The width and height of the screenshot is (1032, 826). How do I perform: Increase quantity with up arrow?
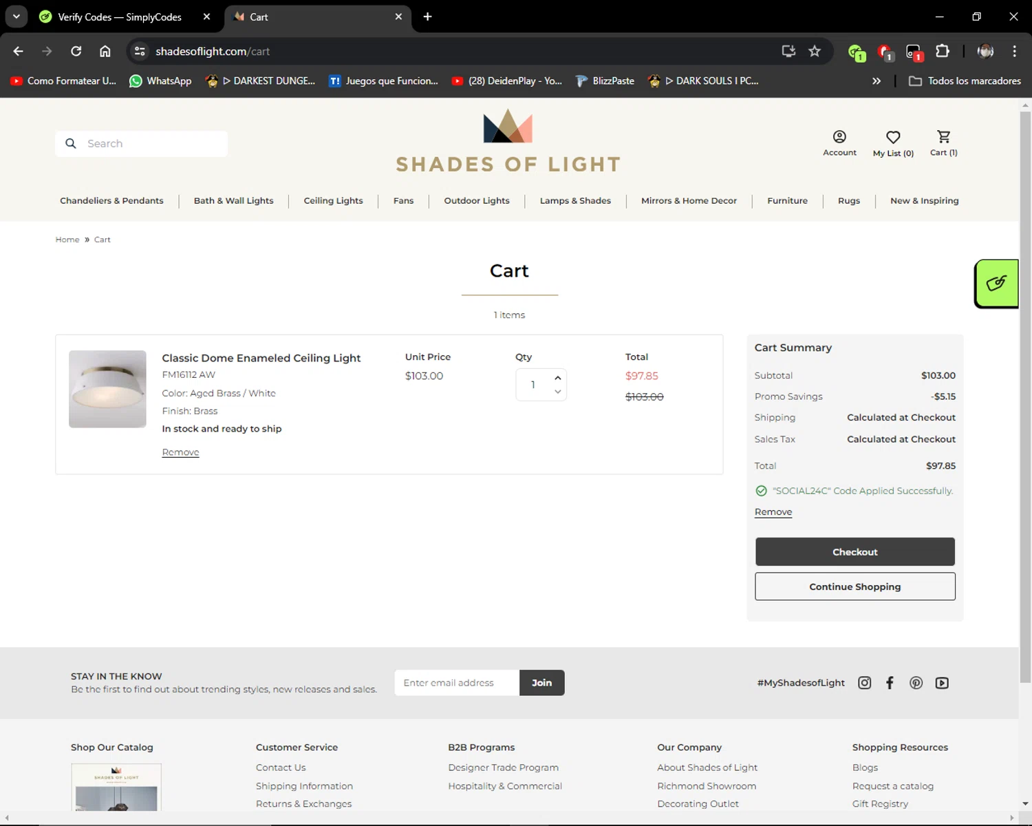click(557, 377)
